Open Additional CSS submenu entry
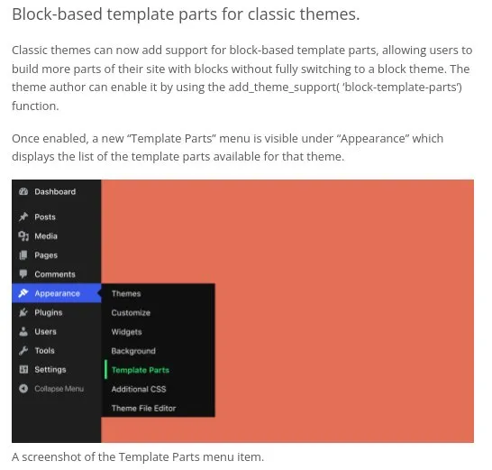This screenshot has width=492, height=470. click(x=139, y=389)
